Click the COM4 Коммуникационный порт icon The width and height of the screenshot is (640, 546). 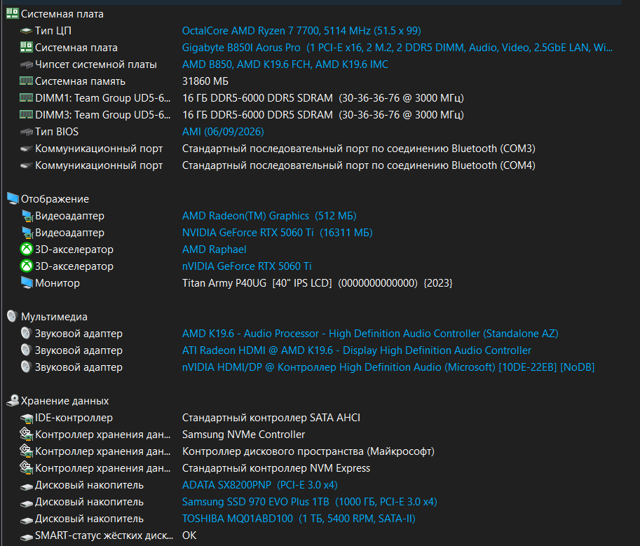[x=27, y=165]
